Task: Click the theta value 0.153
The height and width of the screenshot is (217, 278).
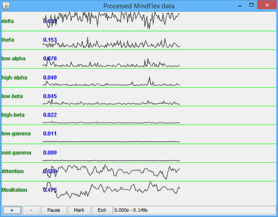Action: tap(50, 40)
